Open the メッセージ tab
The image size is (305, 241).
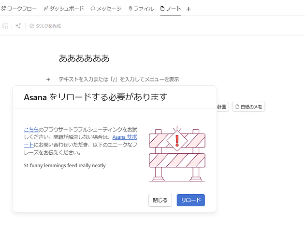point(106,9)
